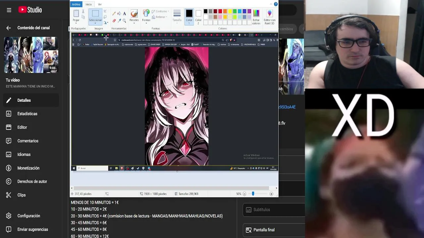Open Comentarios in Studio sidebar
The image size is (424, 238).
pyautogui.click(x=31, y=141)
